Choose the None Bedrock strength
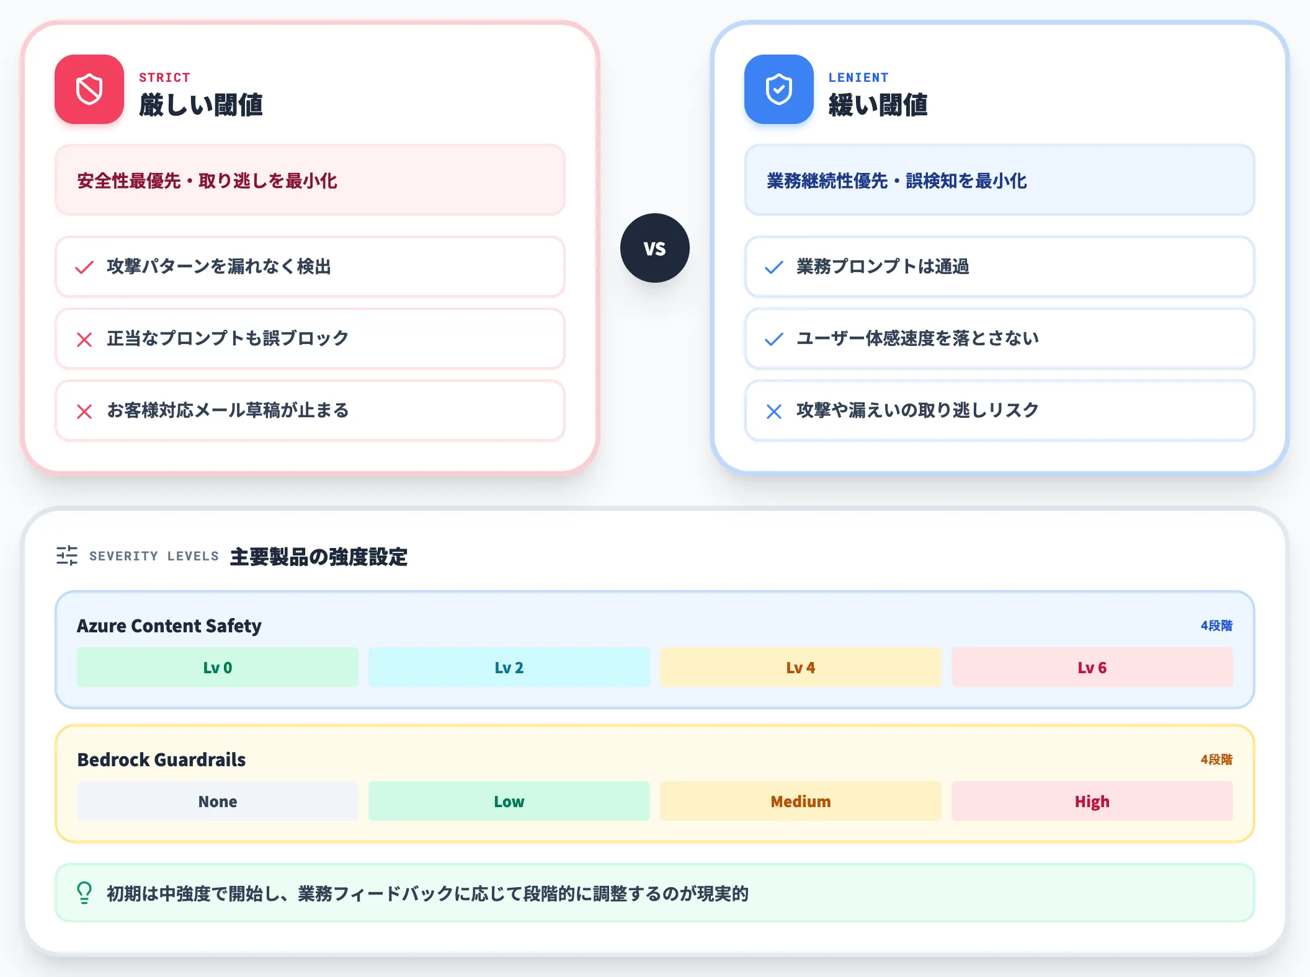This screenshot has height=977, width=1310. (218, 801)
